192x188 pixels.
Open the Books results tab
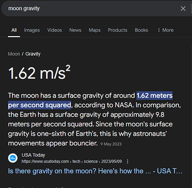click(141, 30)
